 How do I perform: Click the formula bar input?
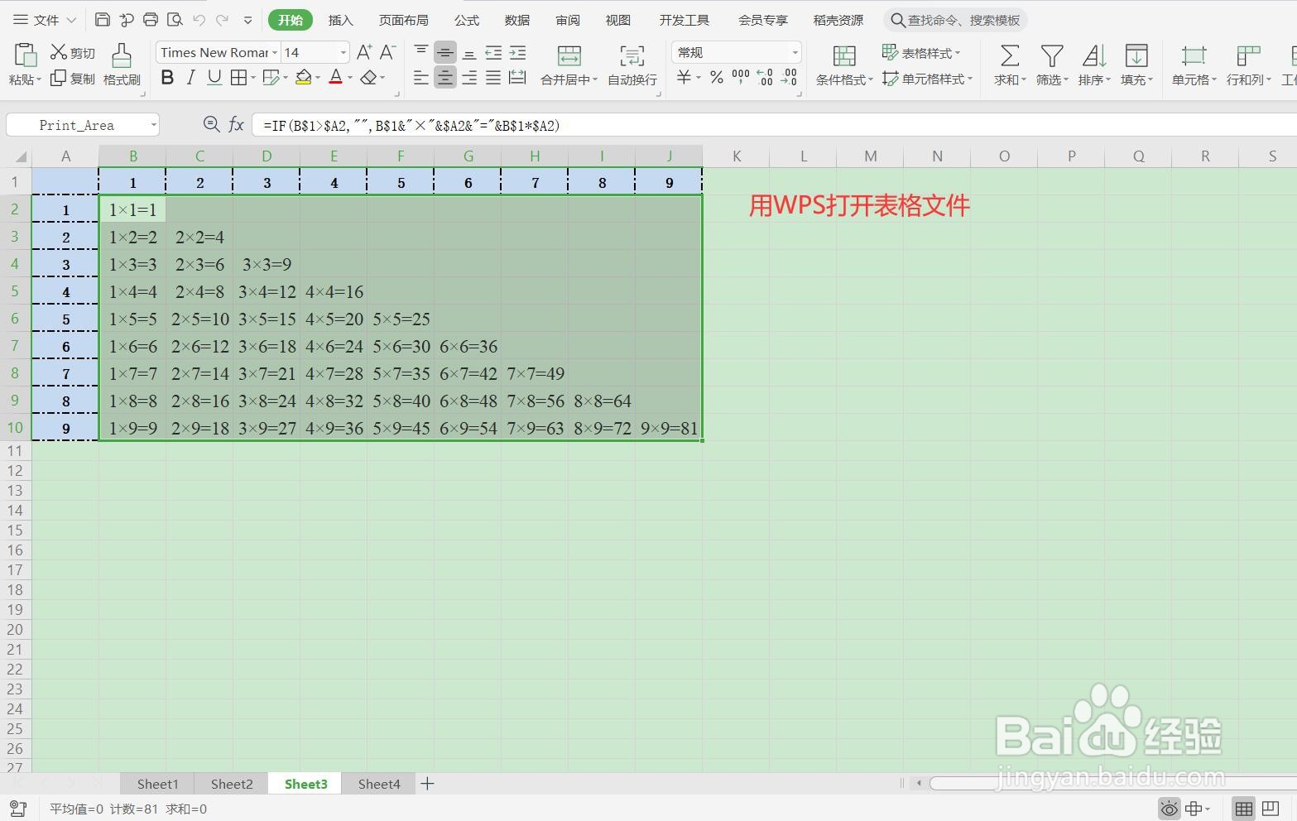point(774,125)
